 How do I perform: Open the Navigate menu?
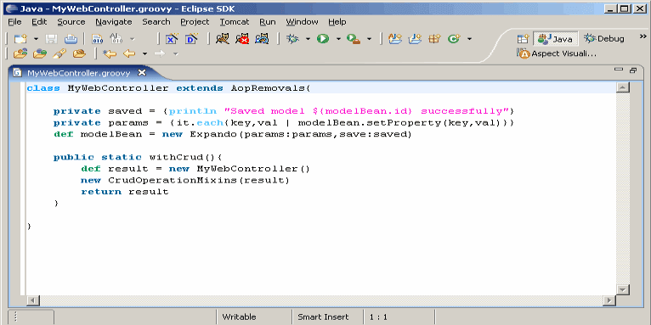(x=114, y=22)
